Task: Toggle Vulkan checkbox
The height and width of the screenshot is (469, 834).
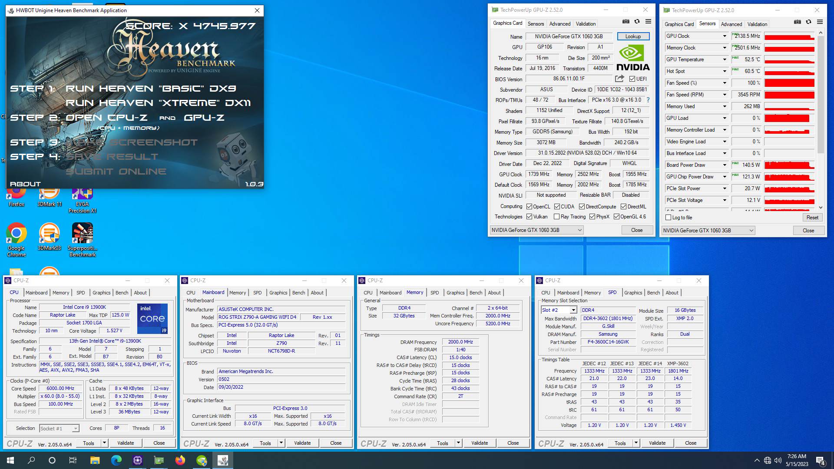Action: (x=529, y=217)
